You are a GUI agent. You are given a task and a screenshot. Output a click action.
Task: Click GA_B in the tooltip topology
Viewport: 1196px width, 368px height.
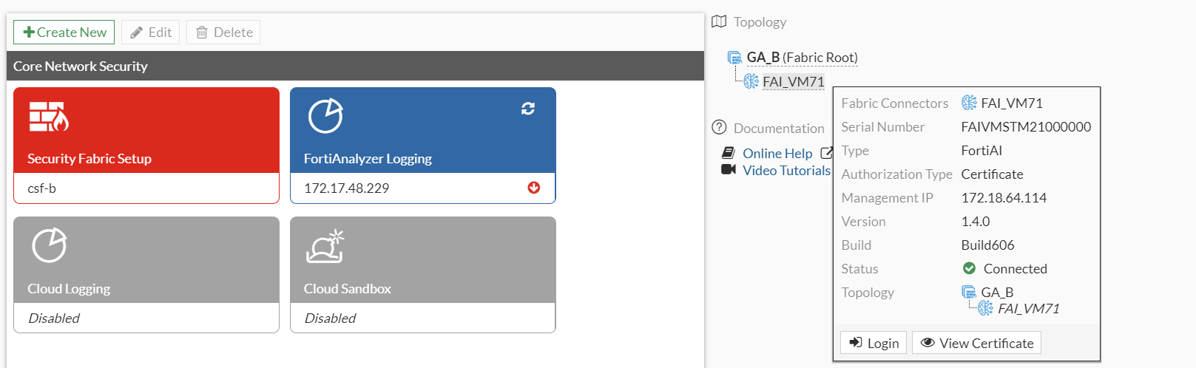pos(997,292)
